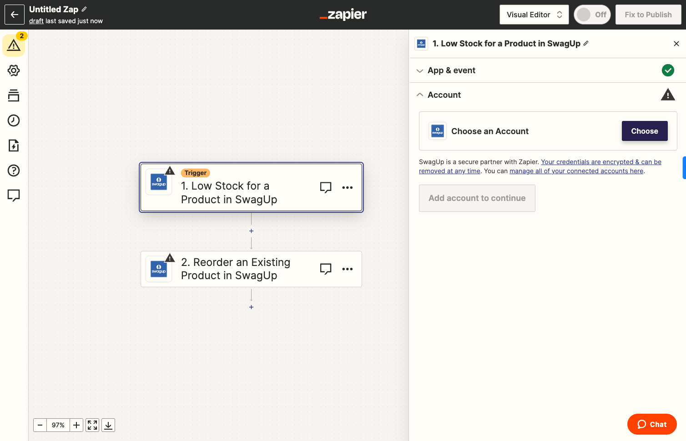The height and width of the screenshot is (441, 686).
Task: Fit Zap to view using expand icon
Action: (92, 425)
